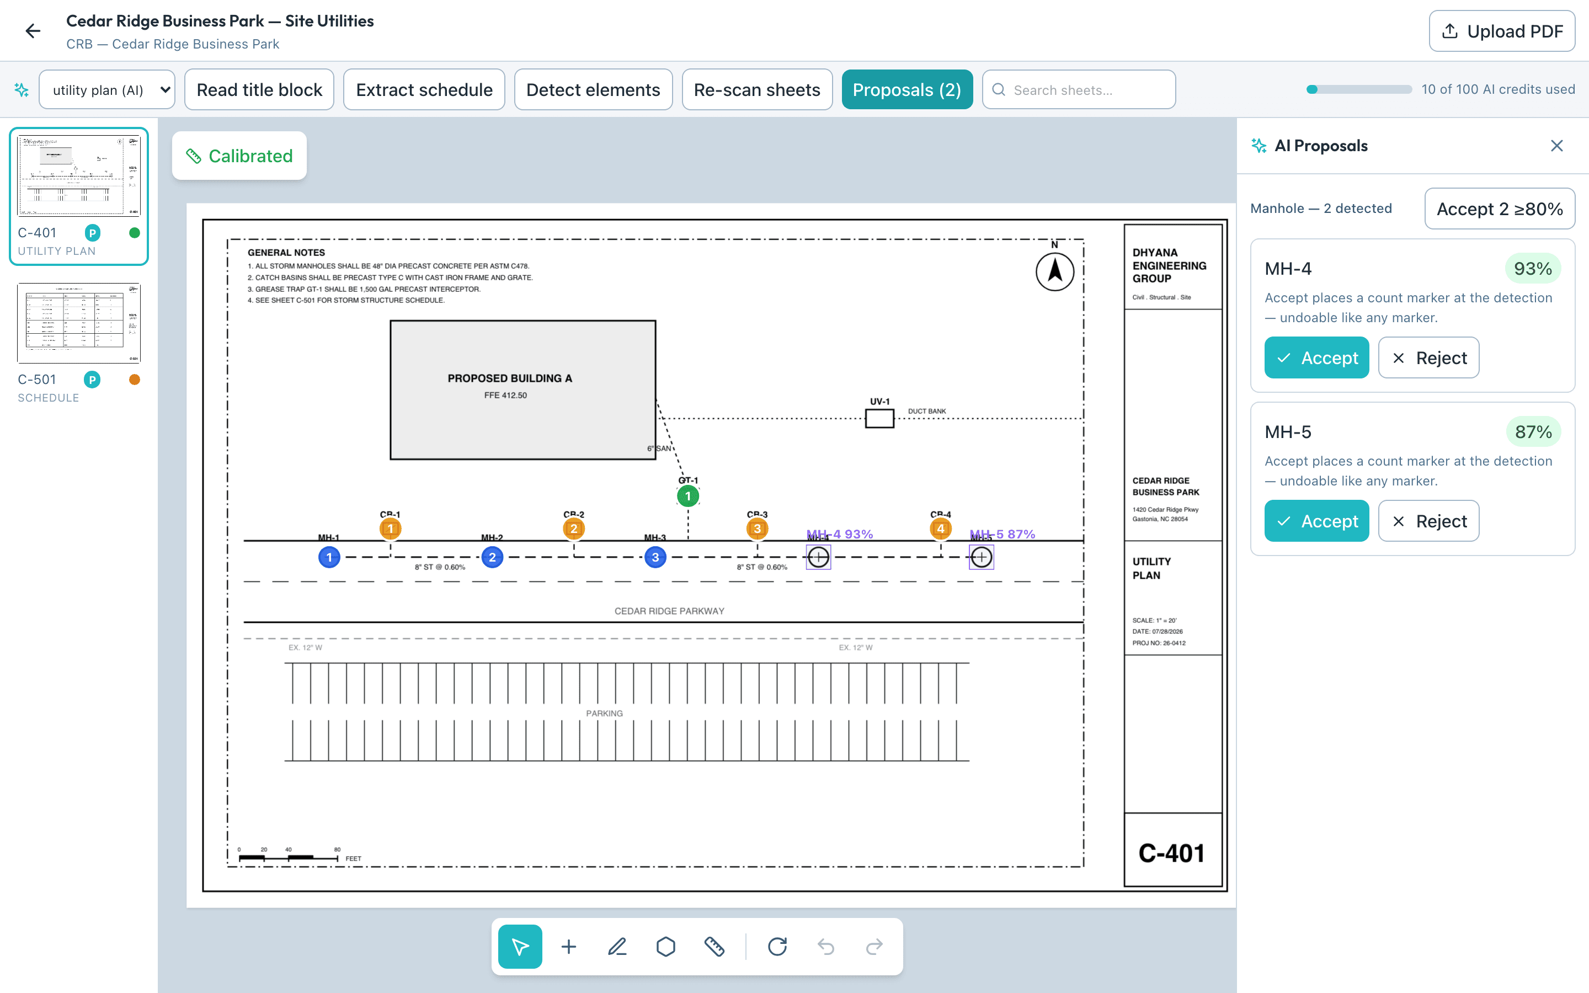Image resolution: width=1589 pixels, height=993 pixels.
Task: Click the 87% confidence badge
Action: coord(1533,432)
